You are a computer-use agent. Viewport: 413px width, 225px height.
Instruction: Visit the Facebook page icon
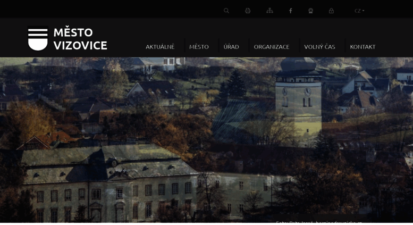[291, 11]
